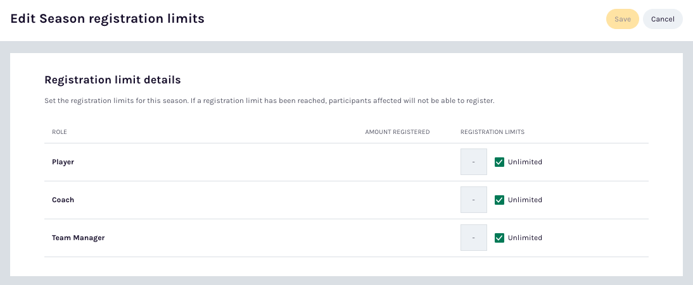Image resolution: width=693 pixels, height=285 pixels.
Task: Select the Coach registration limit input box
Action: point(473,200)
